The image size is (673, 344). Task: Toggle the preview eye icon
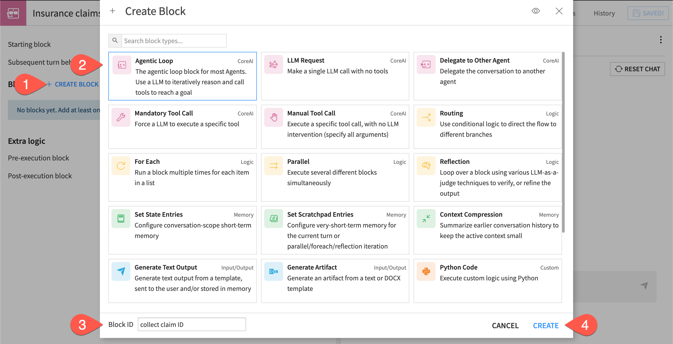click(x=536, y=11)
